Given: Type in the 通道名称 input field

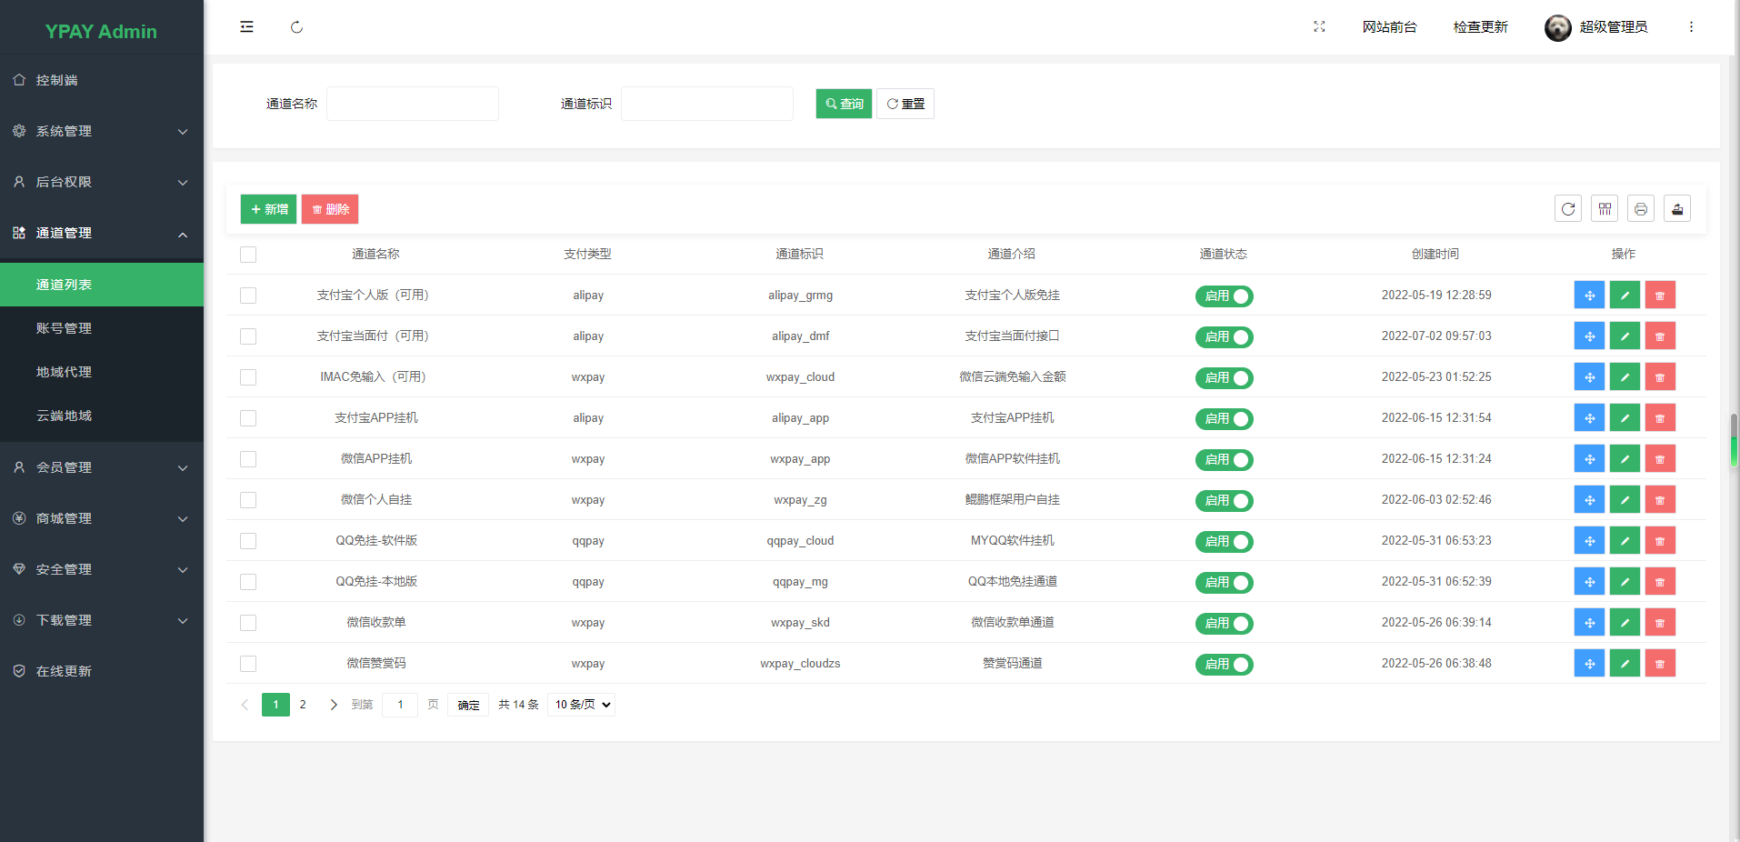Looking at the screenshot, I should (x=412, y=103).
